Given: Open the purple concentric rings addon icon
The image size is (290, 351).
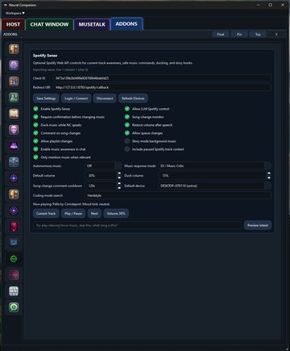Looking at the screenshot, I should (x=14, y=211).
